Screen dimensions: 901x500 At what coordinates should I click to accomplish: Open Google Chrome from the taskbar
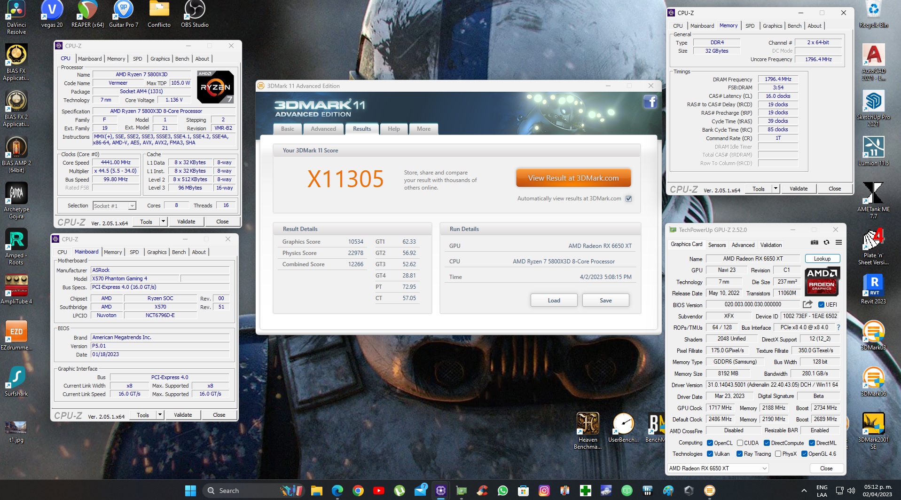pyautogui.click(x=358, y=491)
